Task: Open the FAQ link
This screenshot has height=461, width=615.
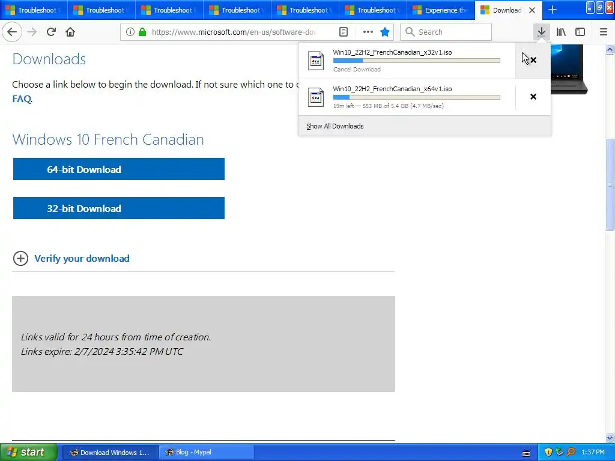Action: point(22,99)
